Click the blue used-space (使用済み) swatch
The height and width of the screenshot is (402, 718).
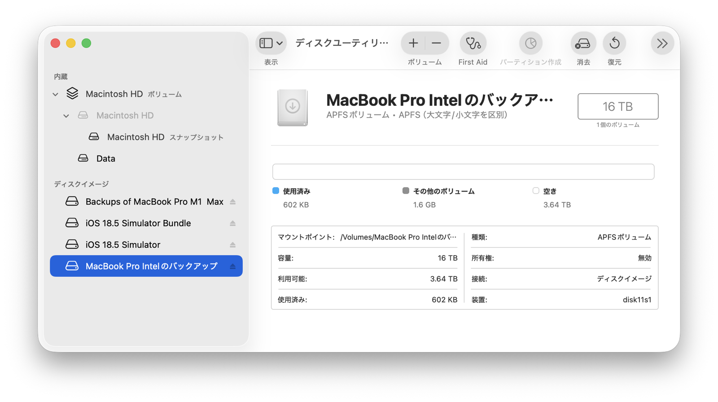(x=276, y=191)
